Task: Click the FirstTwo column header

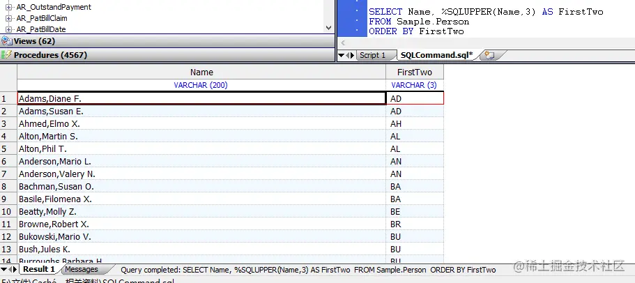Action: [415, 72]
